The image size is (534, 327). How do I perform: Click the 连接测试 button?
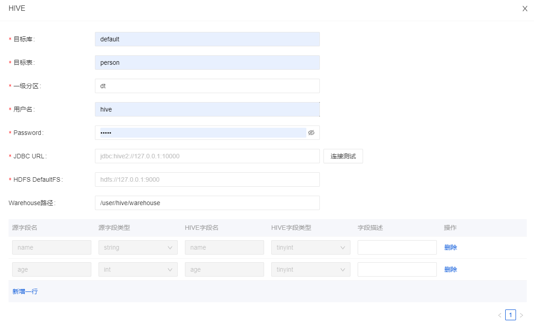[343, 156]
